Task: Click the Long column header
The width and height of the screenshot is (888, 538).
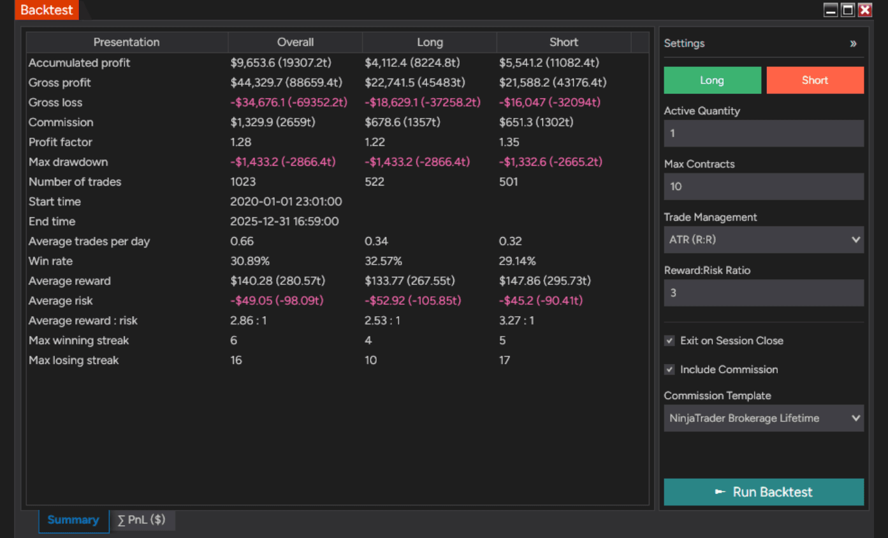Action: tap(430, 42)
